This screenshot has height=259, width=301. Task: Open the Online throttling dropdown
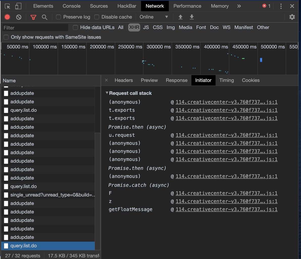tap(154, 17)
